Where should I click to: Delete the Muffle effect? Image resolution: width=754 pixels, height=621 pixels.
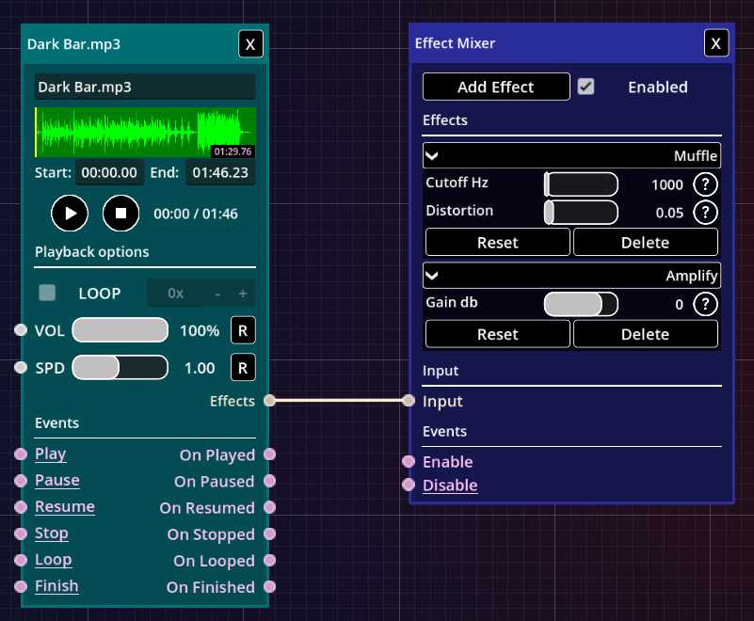pyautogui.click(x=645, y=242)
